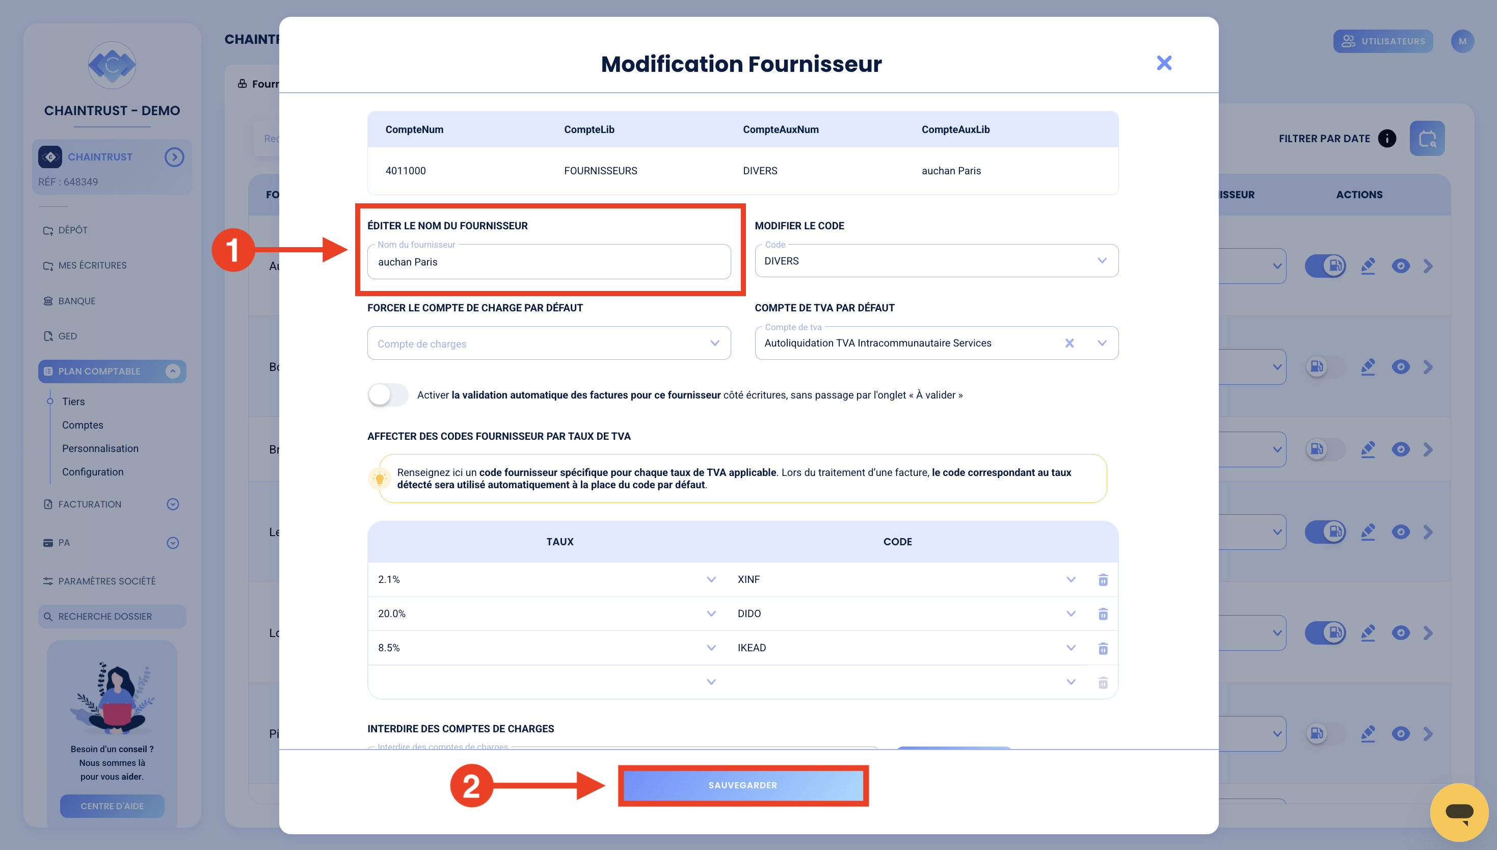The width and height of the screenshot is (1497, 850).
Task: Click the Recherche Dossier search field
Action: 112,617
